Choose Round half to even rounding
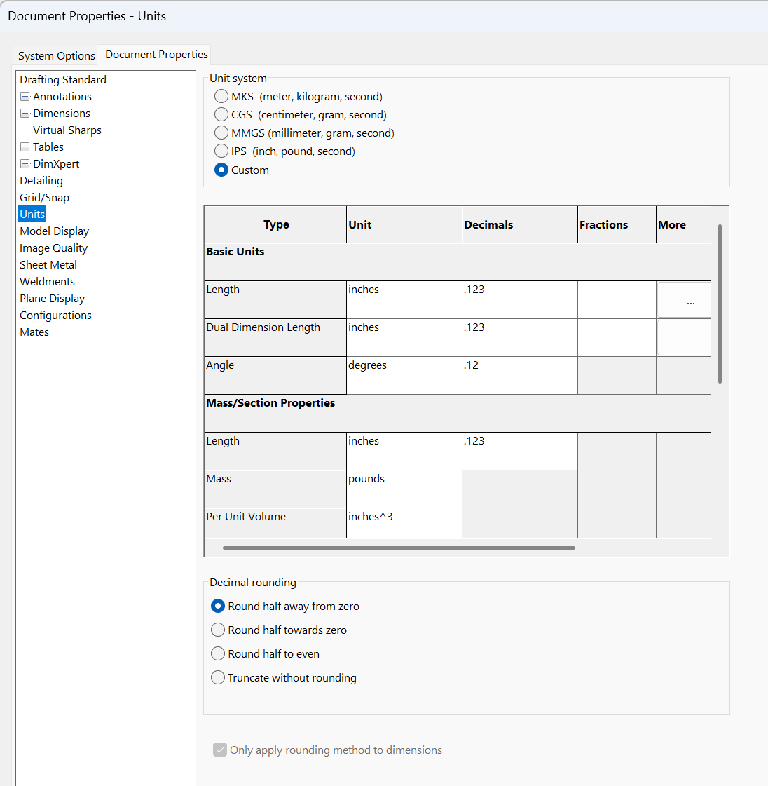This screenshot has width=768, height=786. coord(218,654)
